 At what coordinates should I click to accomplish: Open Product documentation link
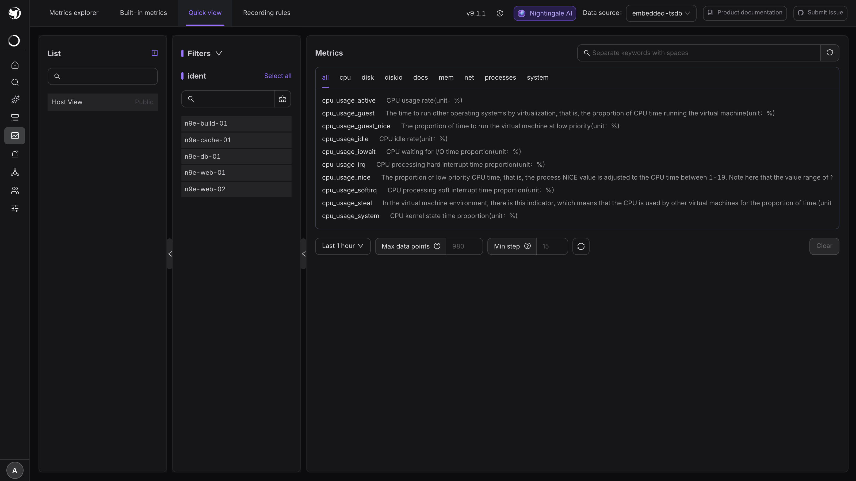pyautogui.click(x=745, y=13)
